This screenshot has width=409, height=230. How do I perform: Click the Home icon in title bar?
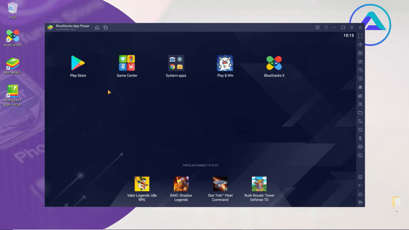97,27
